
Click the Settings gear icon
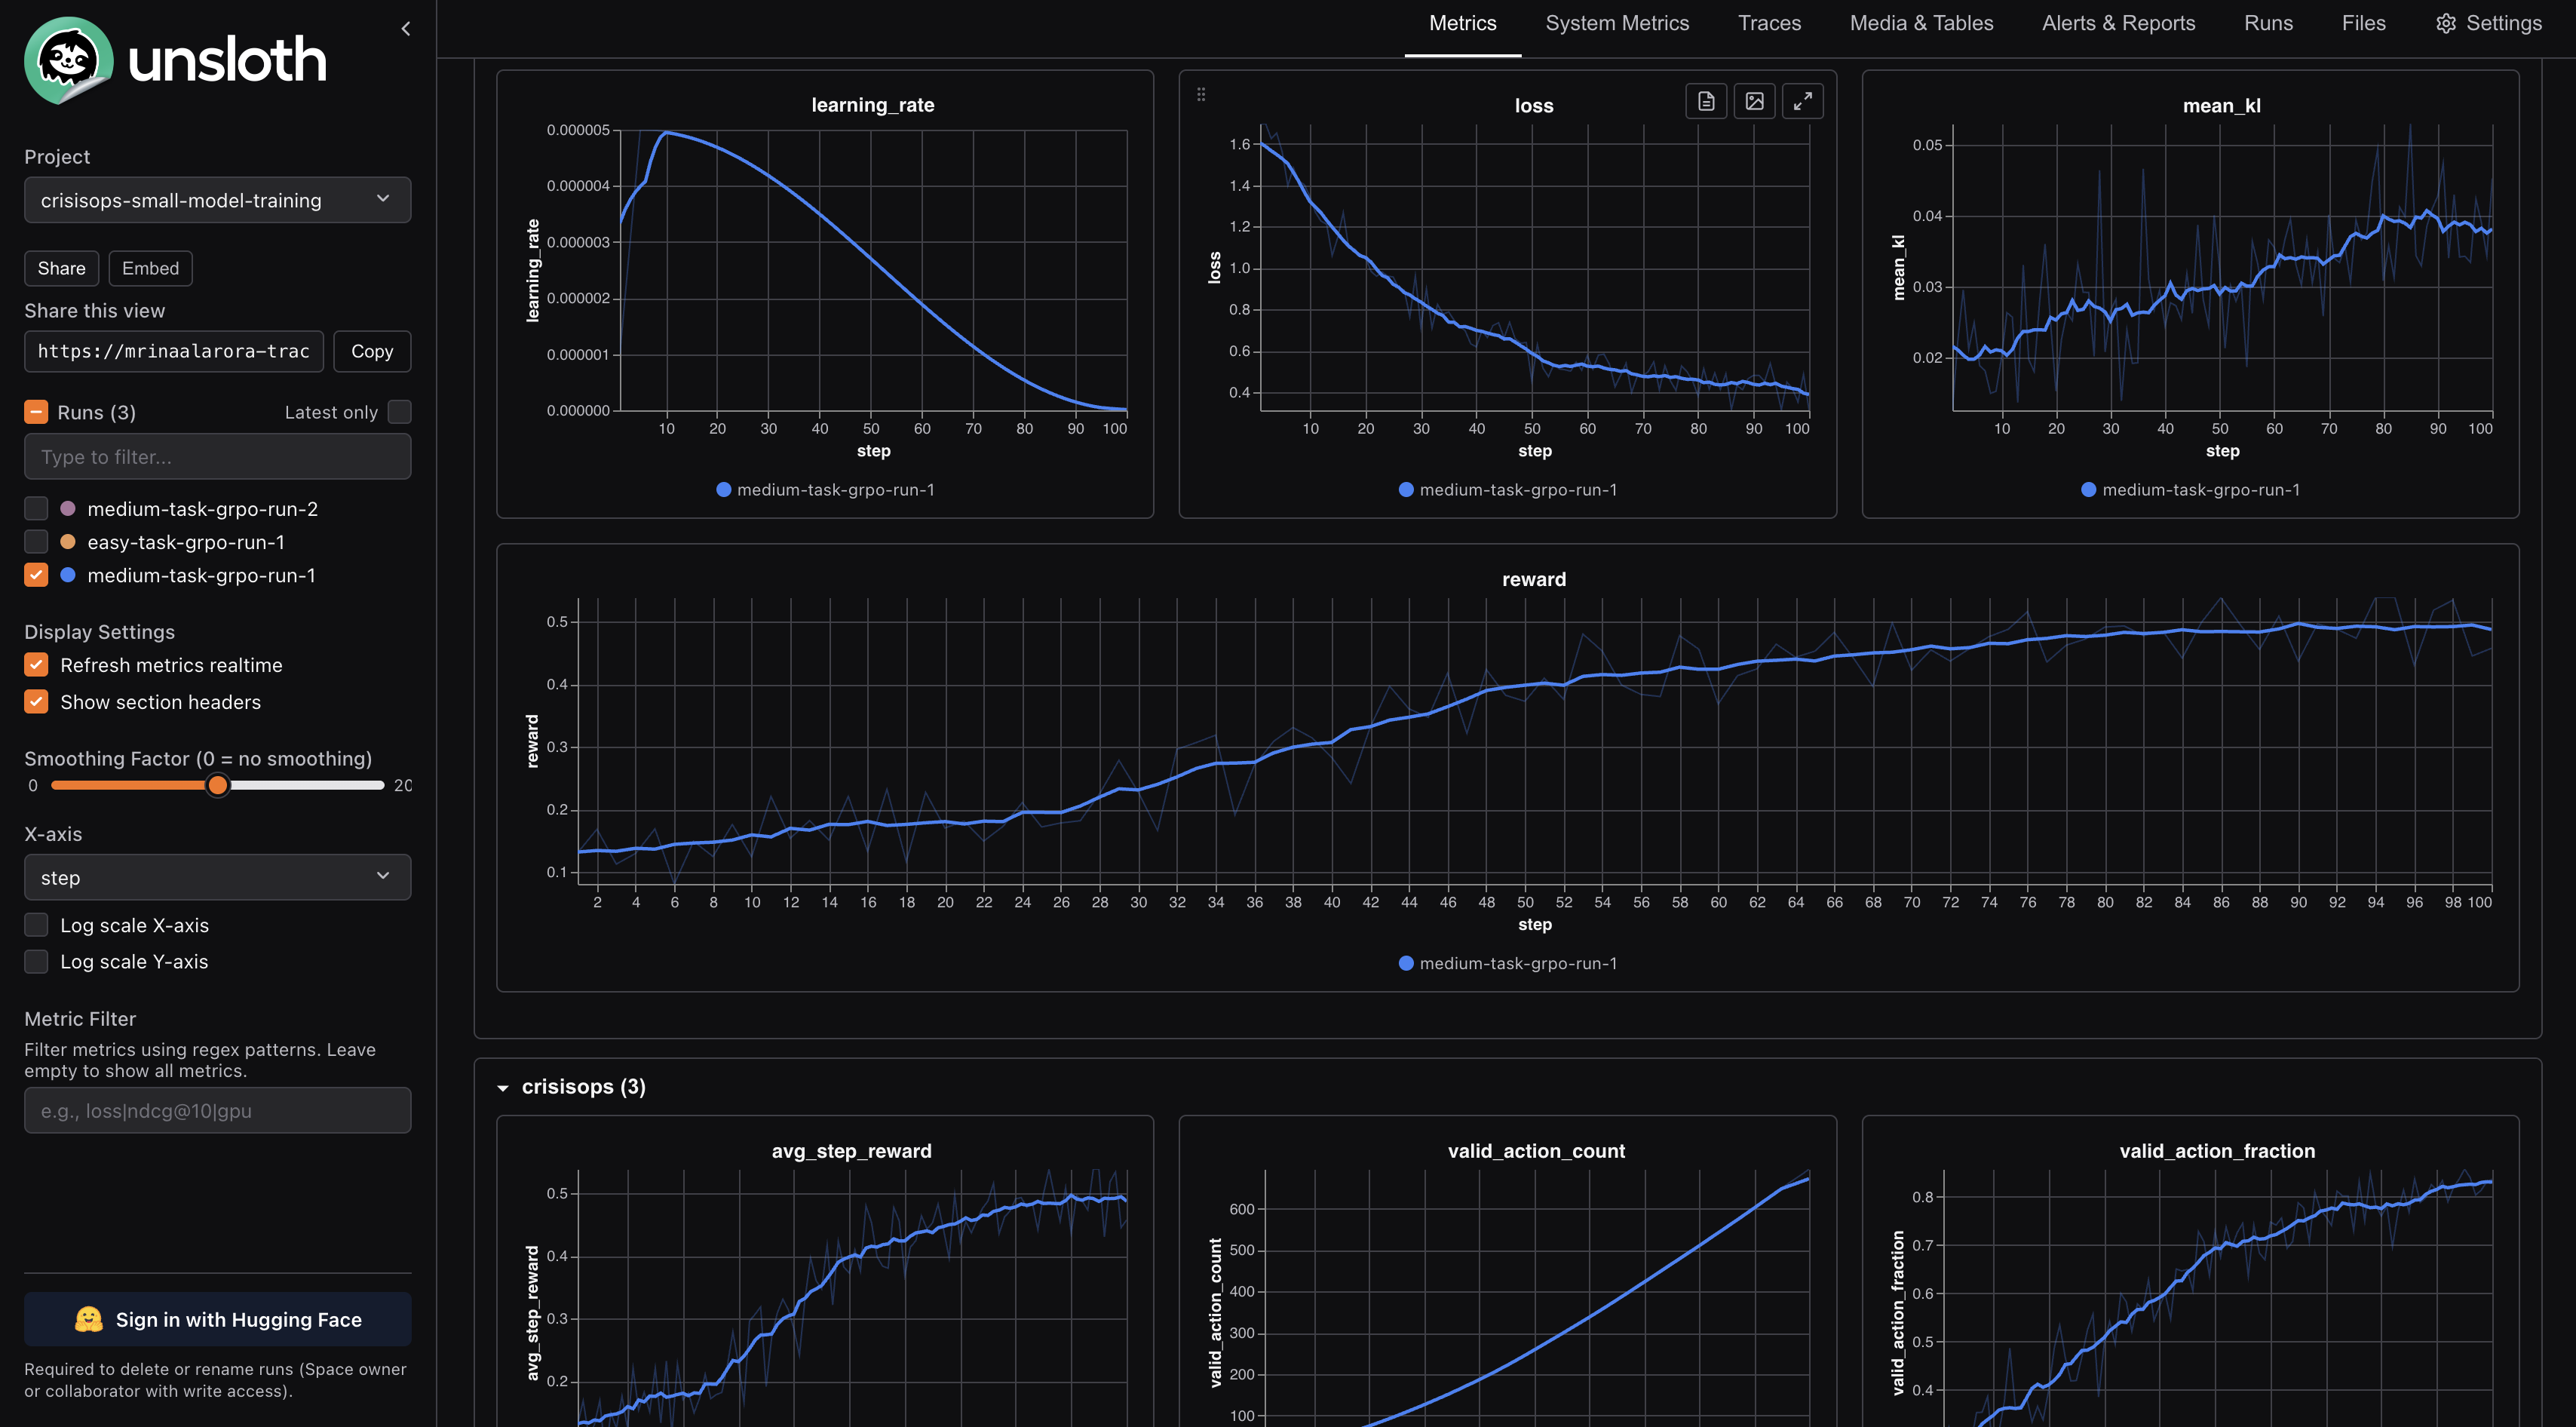2445,23
